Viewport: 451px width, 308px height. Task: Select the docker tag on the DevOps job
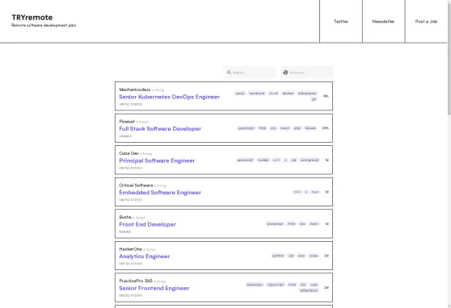tap(288, 94)
